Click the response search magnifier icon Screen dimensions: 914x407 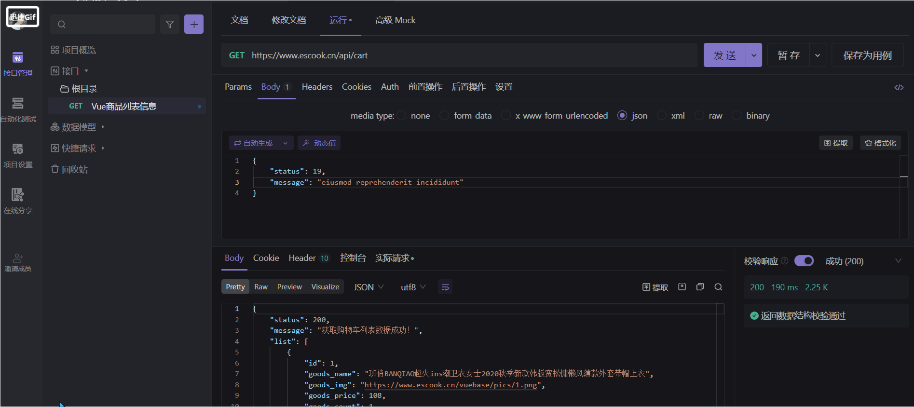[718, 287]
